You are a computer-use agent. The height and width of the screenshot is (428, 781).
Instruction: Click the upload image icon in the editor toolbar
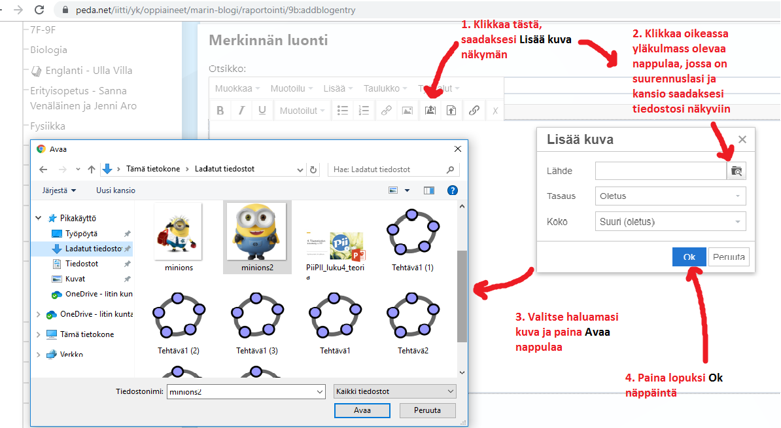pos(430,111)
